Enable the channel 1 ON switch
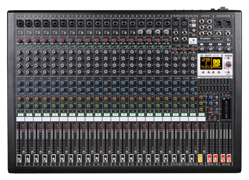This screenshot has height=180, width=249. pyautogui.click(x=21, y=114)
